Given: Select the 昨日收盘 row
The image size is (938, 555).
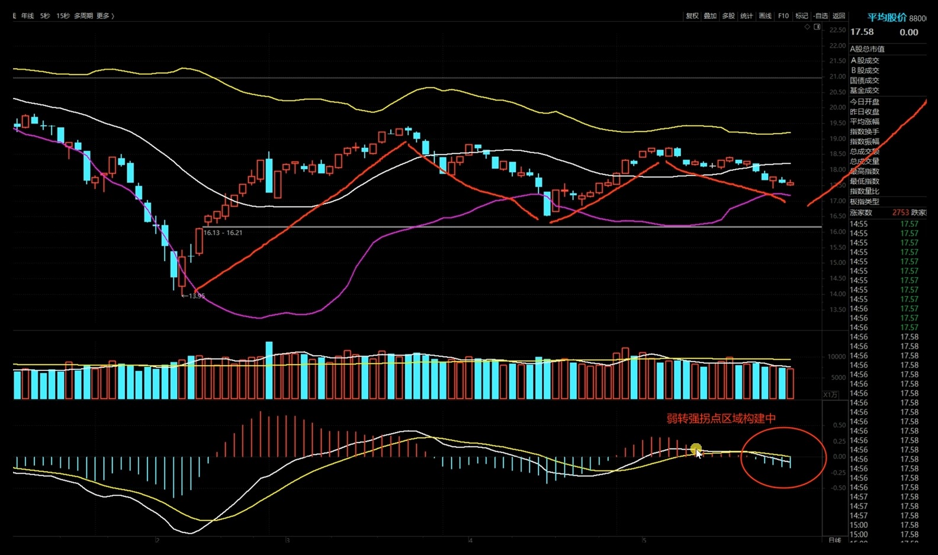Looking at the screenshot, I should pos(865,112).
